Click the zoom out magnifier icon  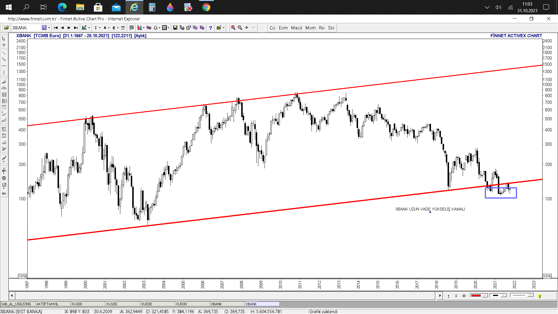[x=240, y=28]
